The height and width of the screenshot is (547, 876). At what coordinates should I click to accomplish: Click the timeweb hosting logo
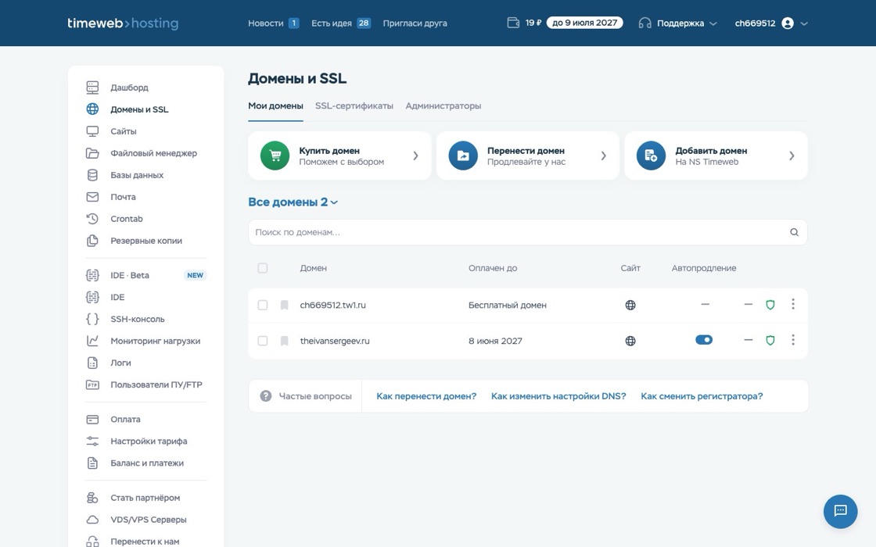(x=123, y=23)
